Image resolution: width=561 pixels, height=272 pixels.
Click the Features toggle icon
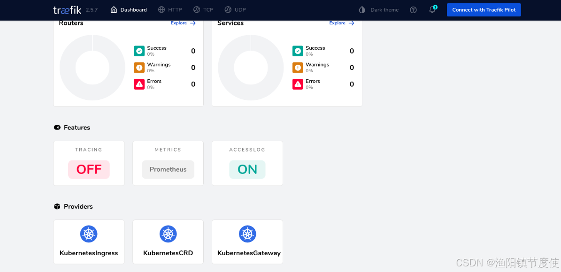(57, 128)
